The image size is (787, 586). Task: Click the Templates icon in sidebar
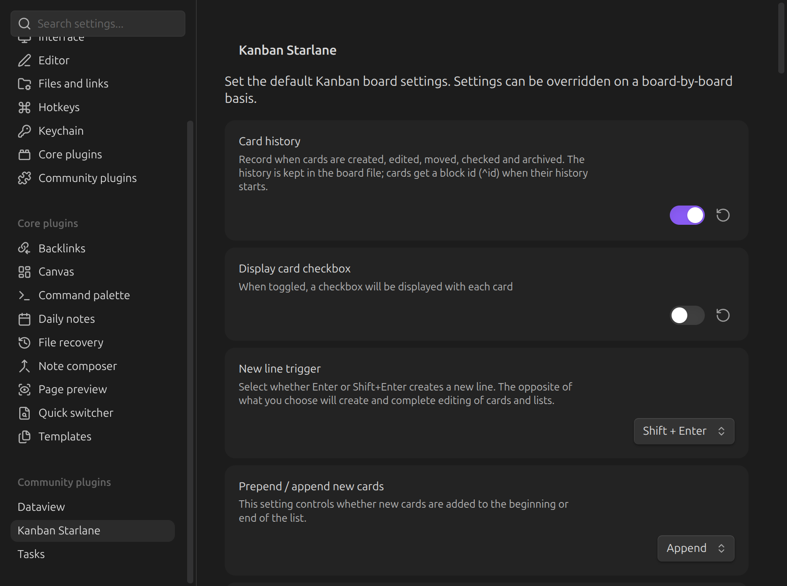point(24,436)
